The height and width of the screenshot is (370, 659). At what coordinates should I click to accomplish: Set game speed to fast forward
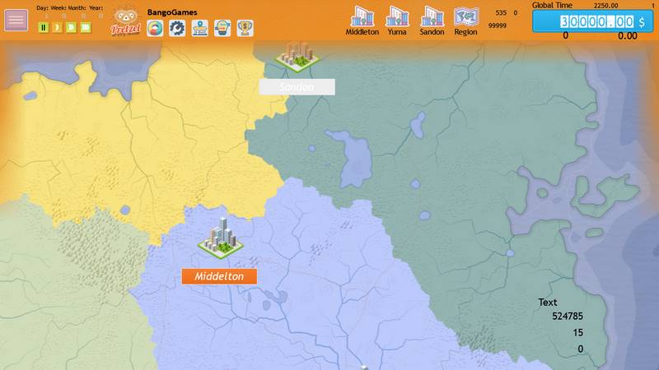coord(71,27)
